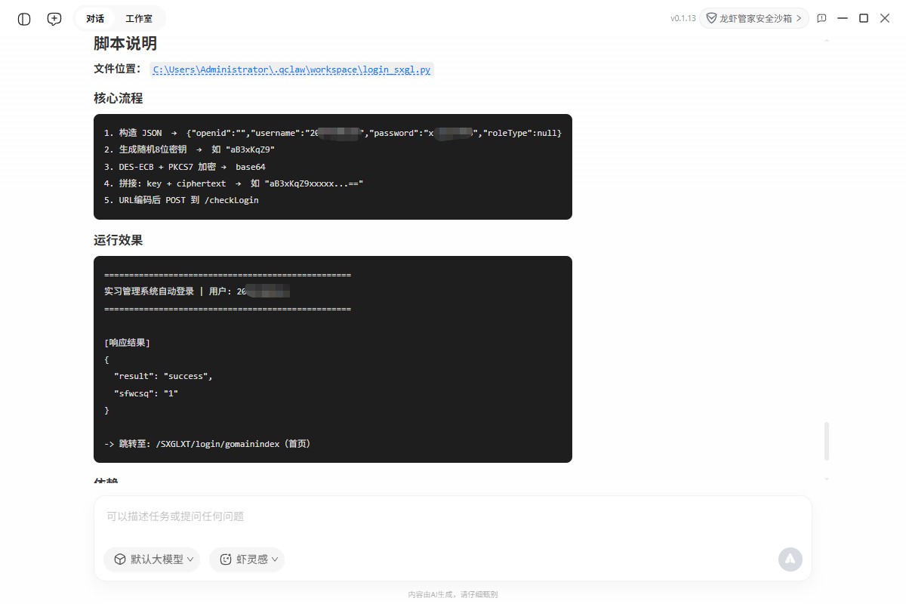Click the scroll up arrow of chat
This screenshot has height=604, width=906.
point(827,39)
